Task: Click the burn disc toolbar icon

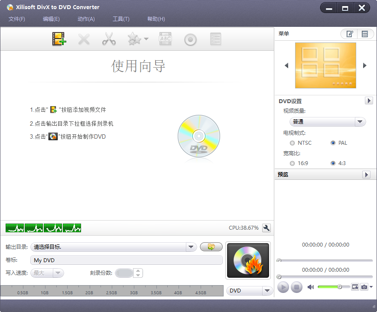Action: (190, 39)
